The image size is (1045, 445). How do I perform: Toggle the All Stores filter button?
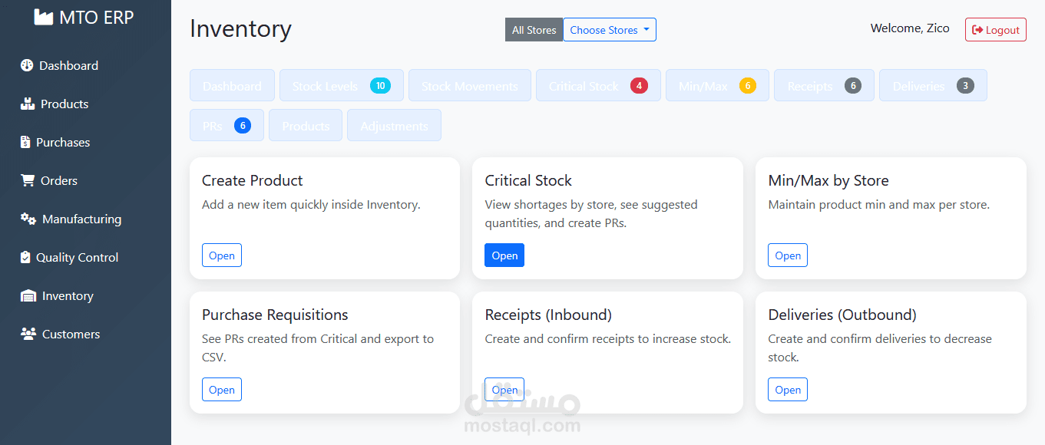pyautogui.click(x=534, y=30)
